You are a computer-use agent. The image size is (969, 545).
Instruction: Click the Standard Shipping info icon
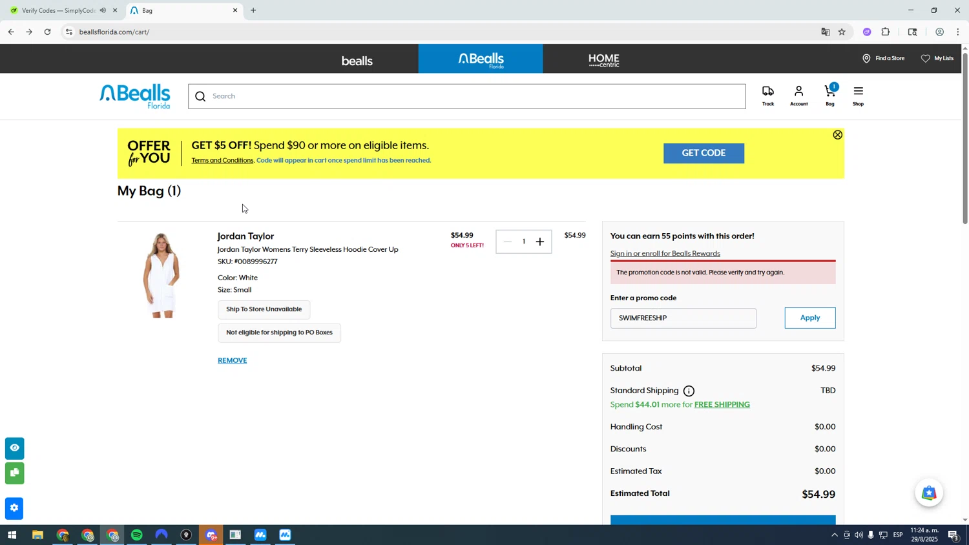coord(689,391)
